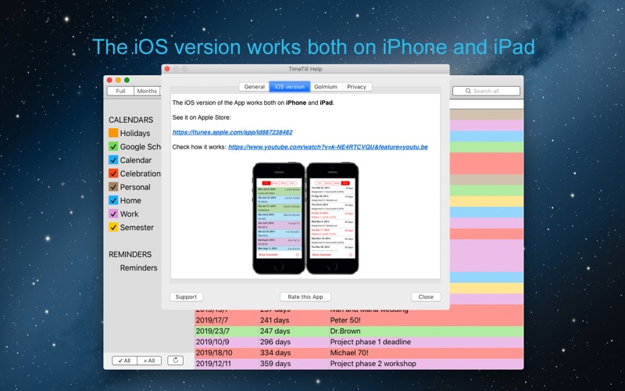Open the Privacy tab

356,87
